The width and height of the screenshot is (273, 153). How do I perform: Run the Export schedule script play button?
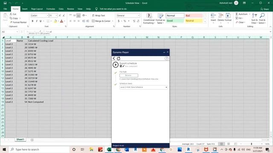pyautogui.click(x=116, y=65)
